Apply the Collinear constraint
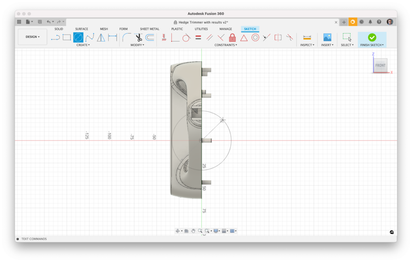The height and width of the screenshot is (262, 412). tap(266, 37)
